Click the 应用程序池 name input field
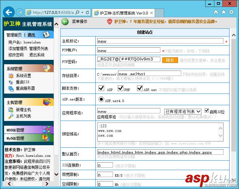 (x=128, y=111)
